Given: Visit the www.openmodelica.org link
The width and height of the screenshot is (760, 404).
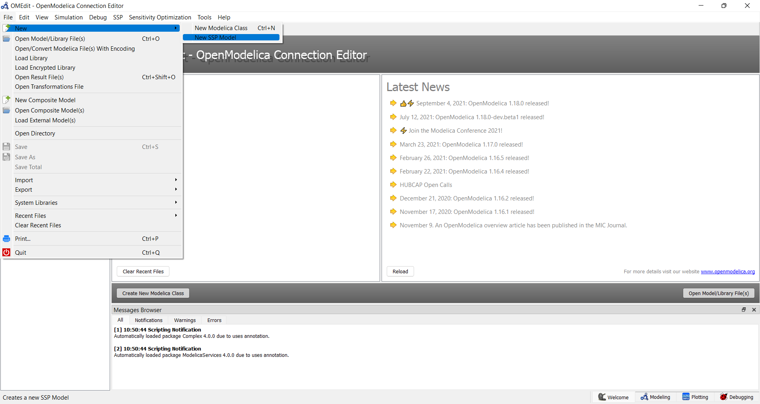Looking at the screenshot, I should [x=728, y=272].
